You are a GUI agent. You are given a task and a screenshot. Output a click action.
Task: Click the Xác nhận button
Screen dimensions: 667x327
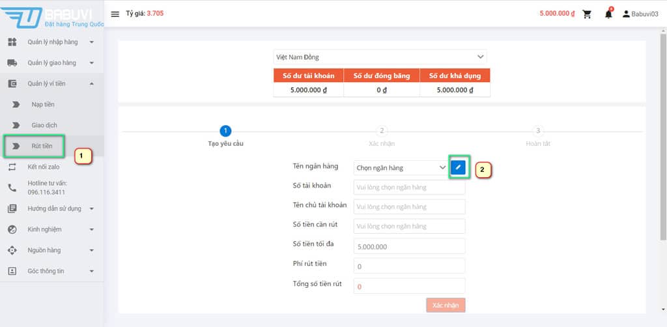[x=446, y=305]
